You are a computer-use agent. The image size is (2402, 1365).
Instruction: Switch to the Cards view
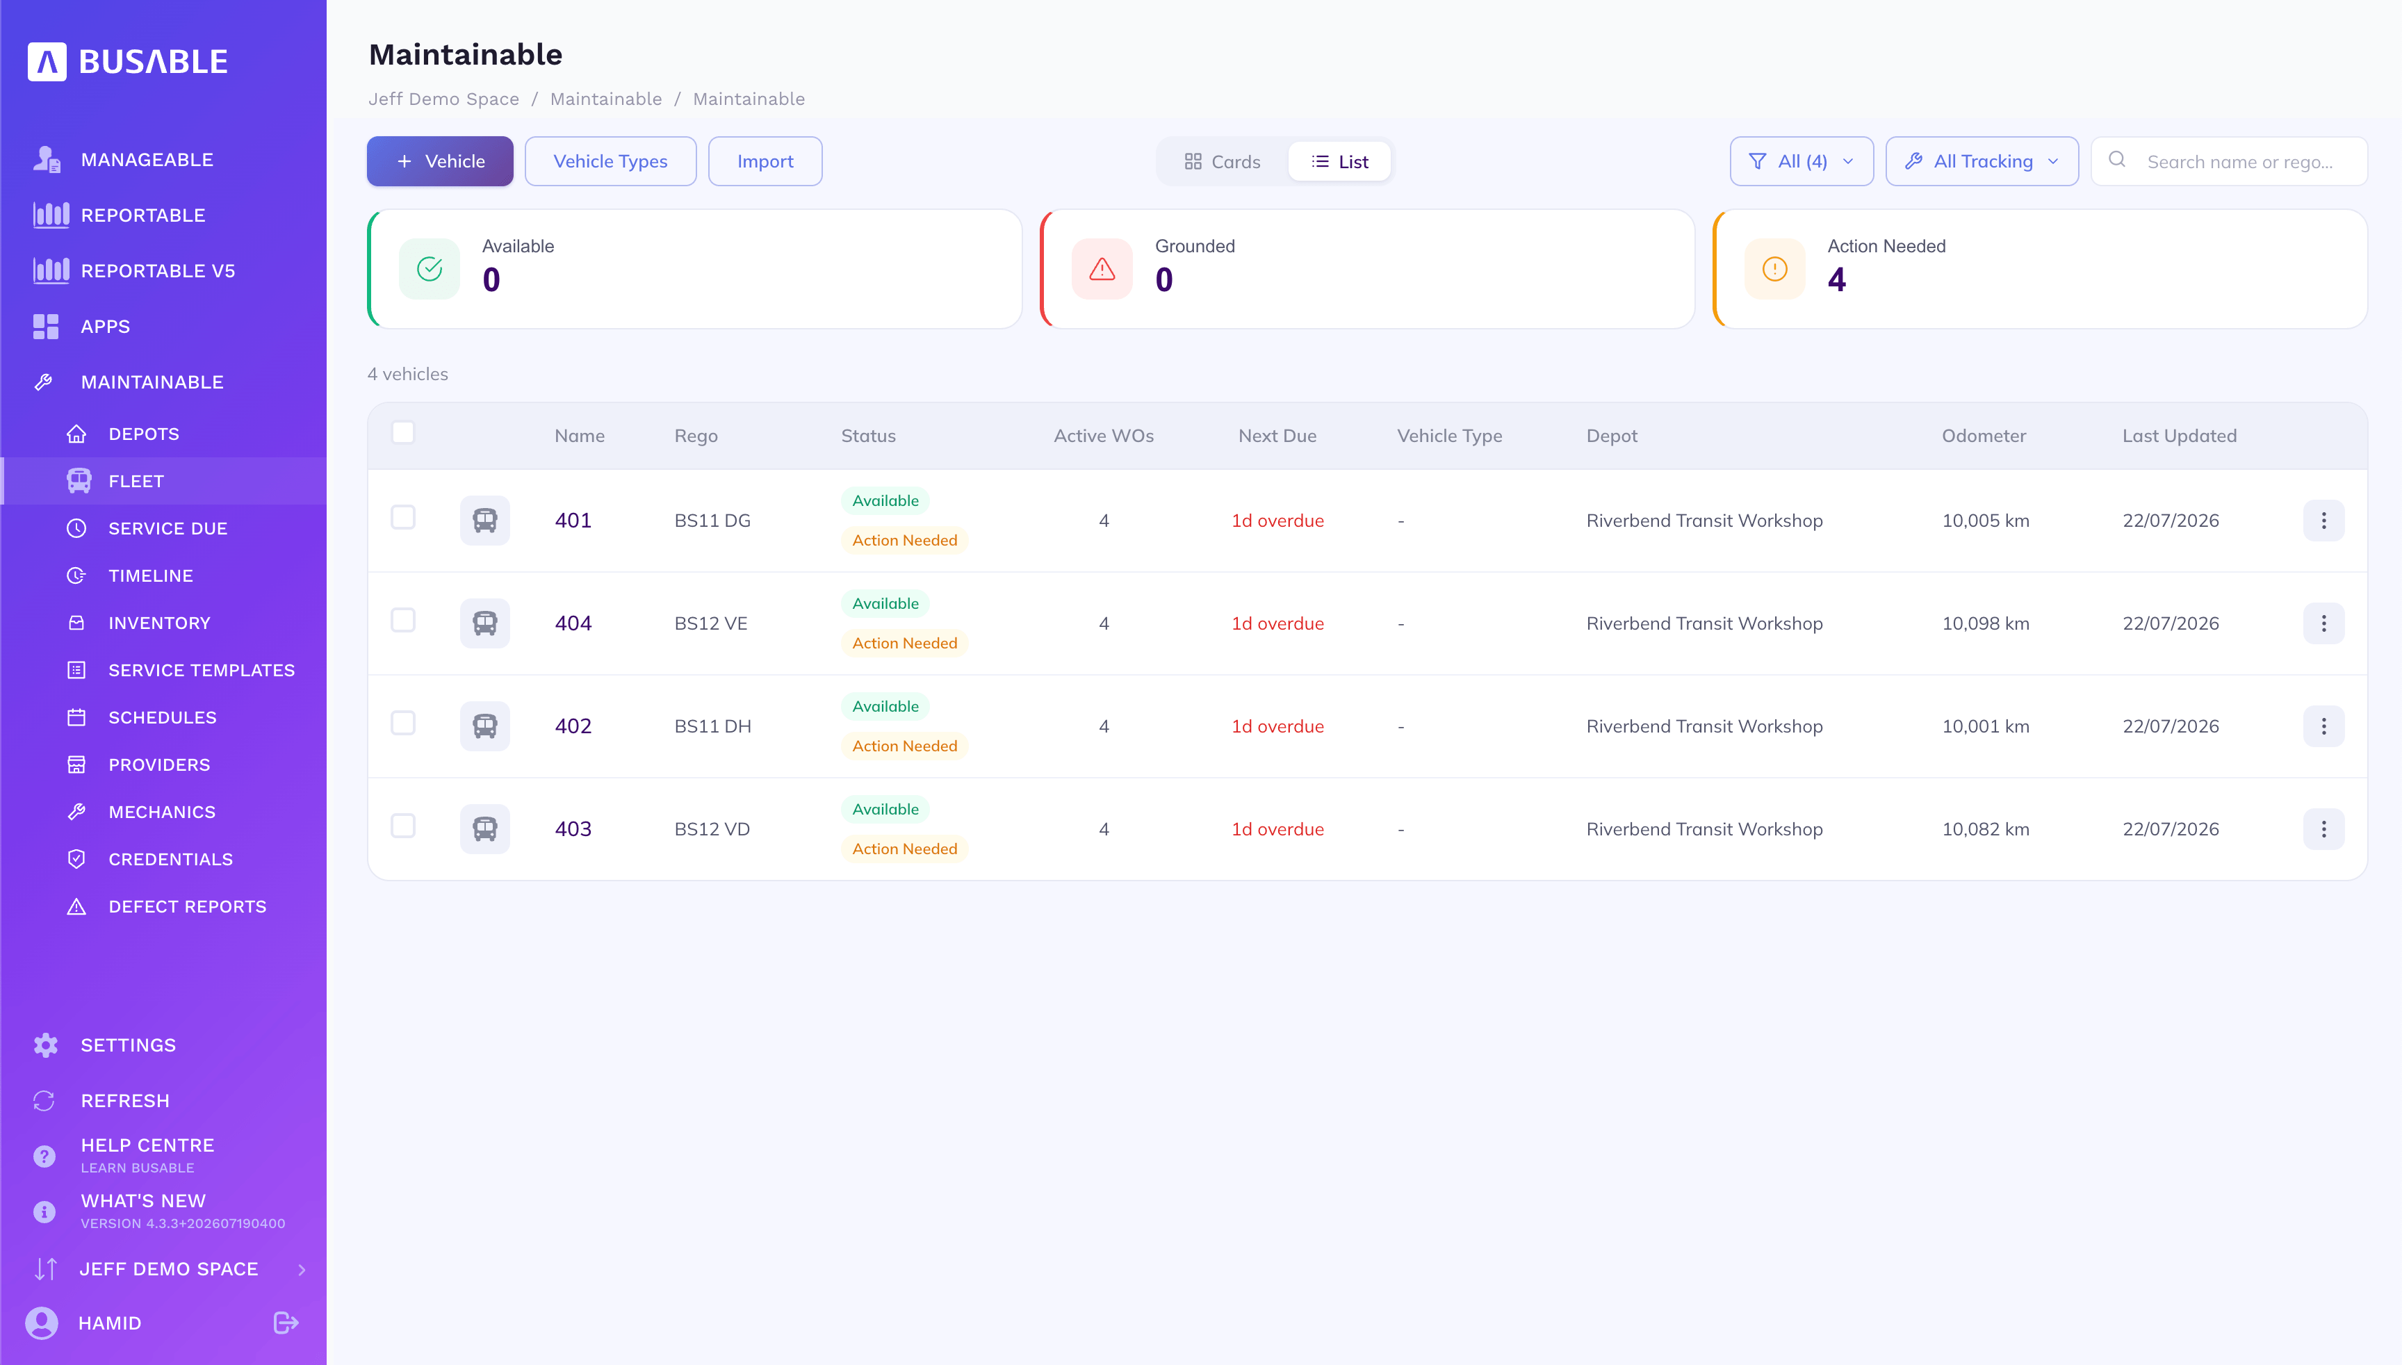[1222, 161]
